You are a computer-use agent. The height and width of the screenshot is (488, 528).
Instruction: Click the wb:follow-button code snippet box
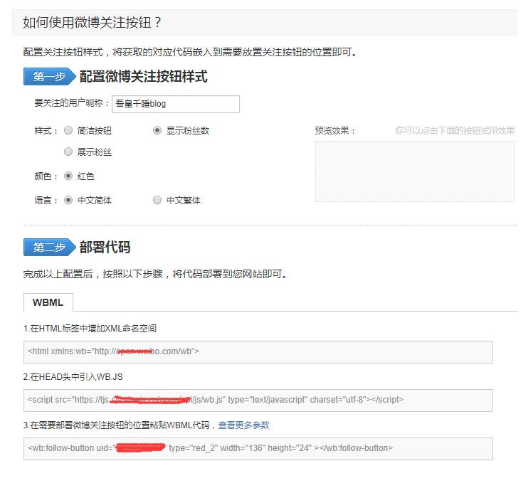(258, 448)
